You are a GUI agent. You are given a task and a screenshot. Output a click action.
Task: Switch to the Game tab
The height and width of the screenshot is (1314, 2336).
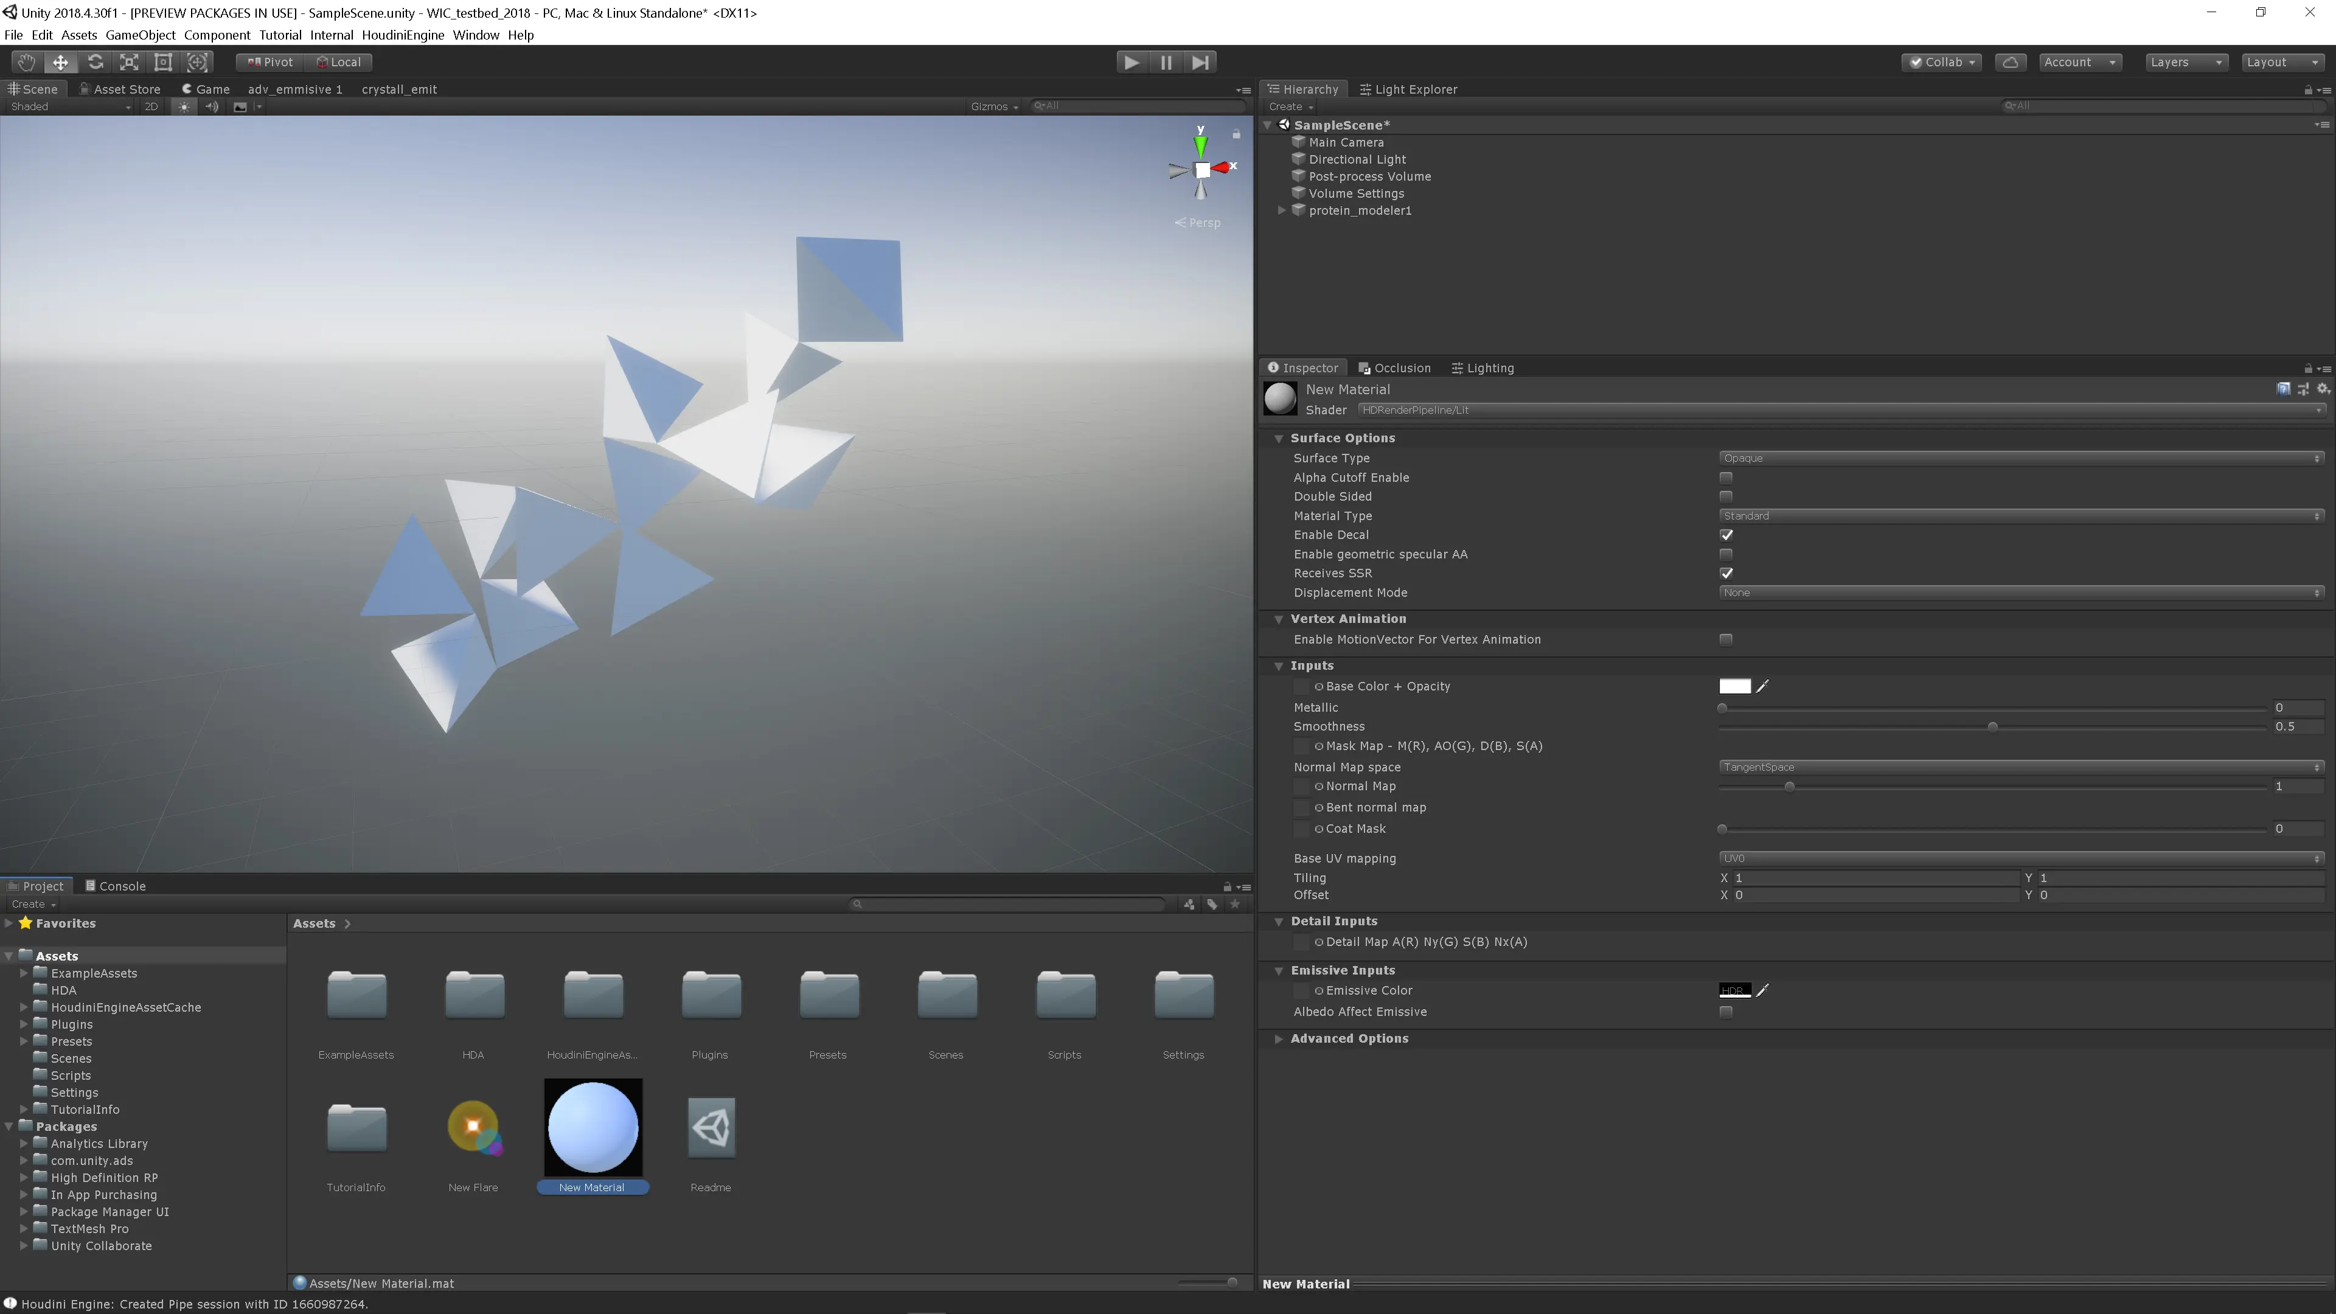(205, 89)
